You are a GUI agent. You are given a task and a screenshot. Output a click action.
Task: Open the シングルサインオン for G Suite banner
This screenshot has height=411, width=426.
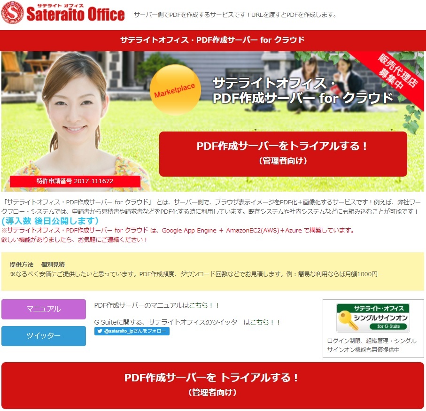(373, 318)
